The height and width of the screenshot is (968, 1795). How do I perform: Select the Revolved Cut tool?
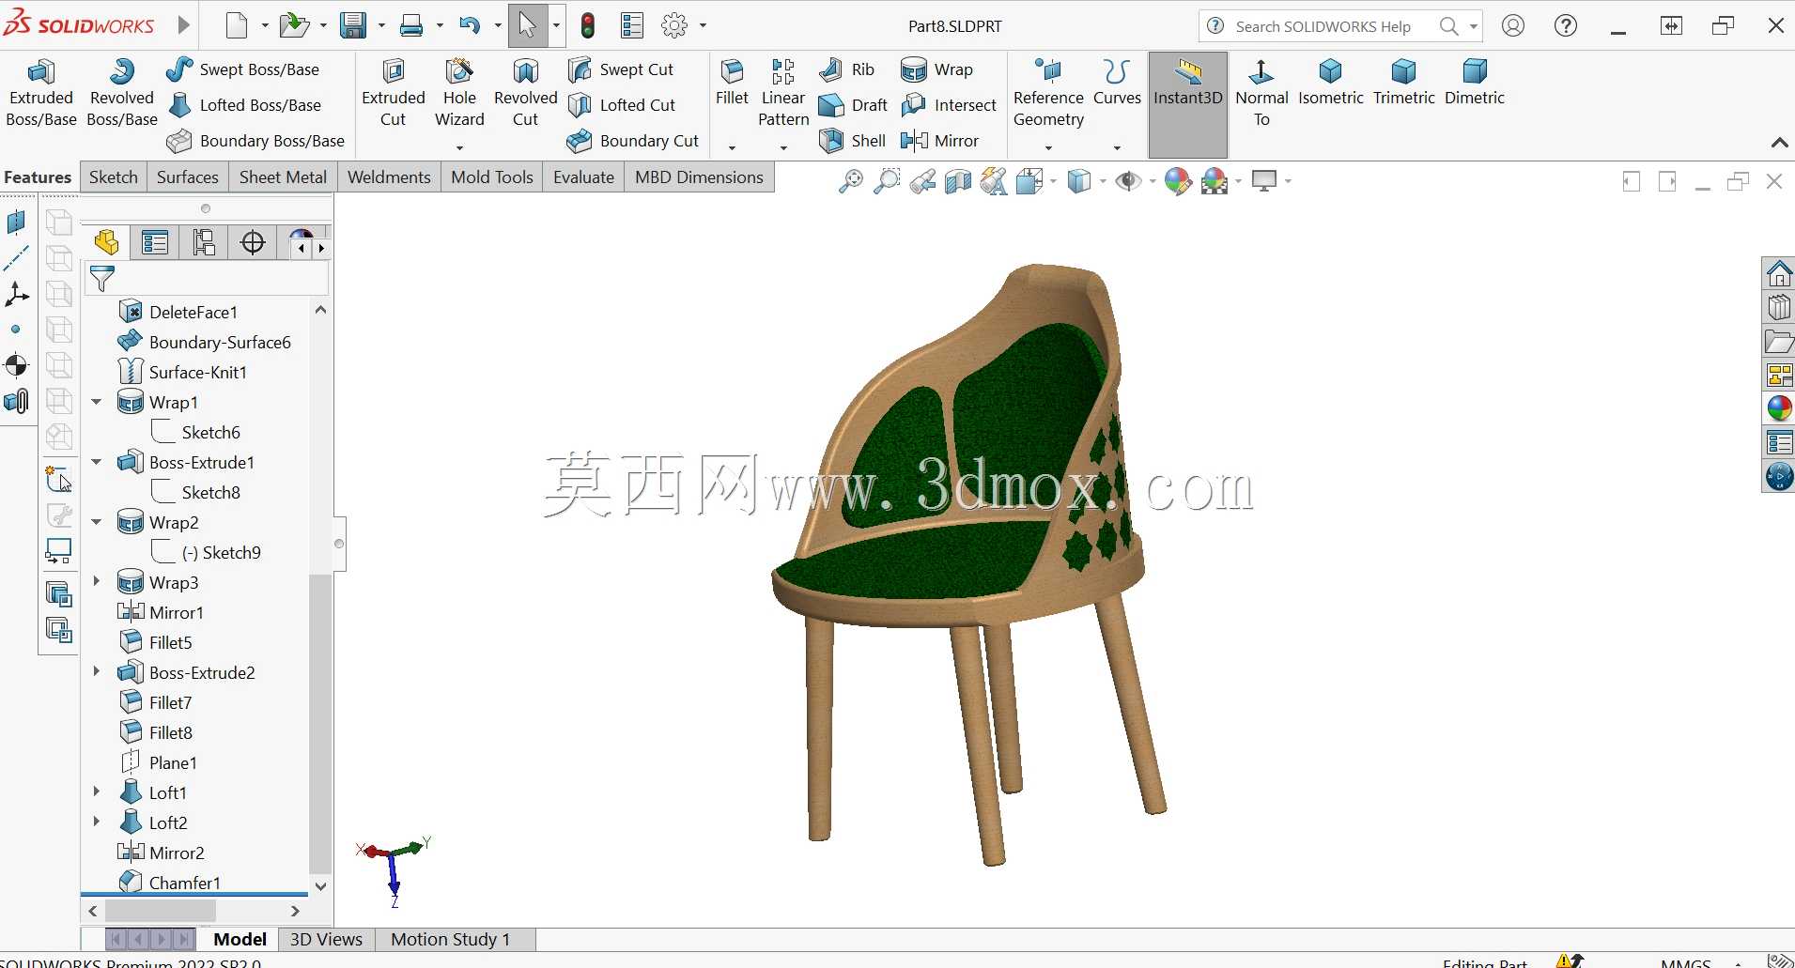(526, 93)
